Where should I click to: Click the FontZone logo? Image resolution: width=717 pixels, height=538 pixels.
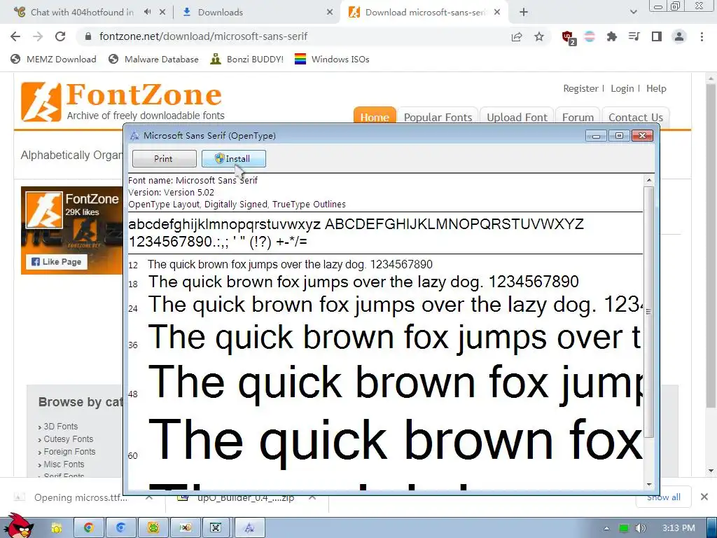coord(122,102)
